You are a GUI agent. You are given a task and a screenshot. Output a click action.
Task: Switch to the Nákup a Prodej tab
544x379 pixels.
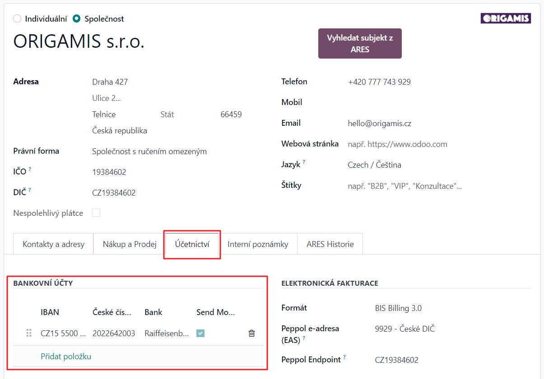130,244
